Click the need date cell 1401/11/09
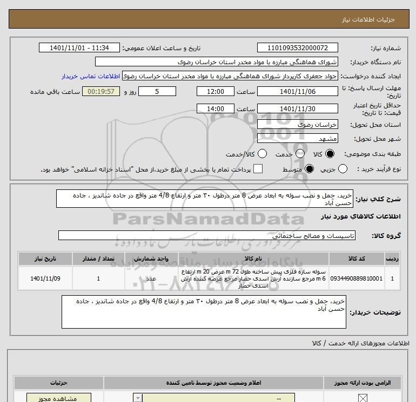Screen dimensions: 416x402 pyautogui.click(x=45, y=278)
